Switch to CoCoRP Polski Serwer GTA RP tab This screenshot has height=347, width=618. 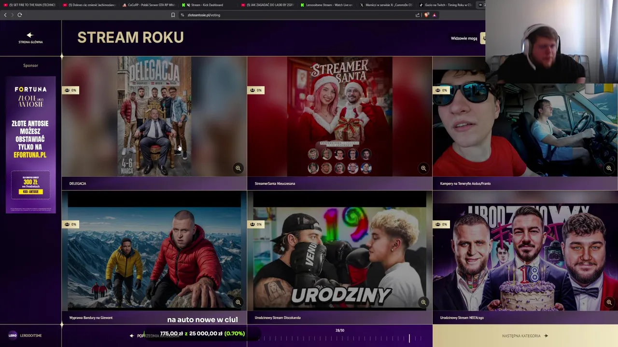(x=149, y=5)
